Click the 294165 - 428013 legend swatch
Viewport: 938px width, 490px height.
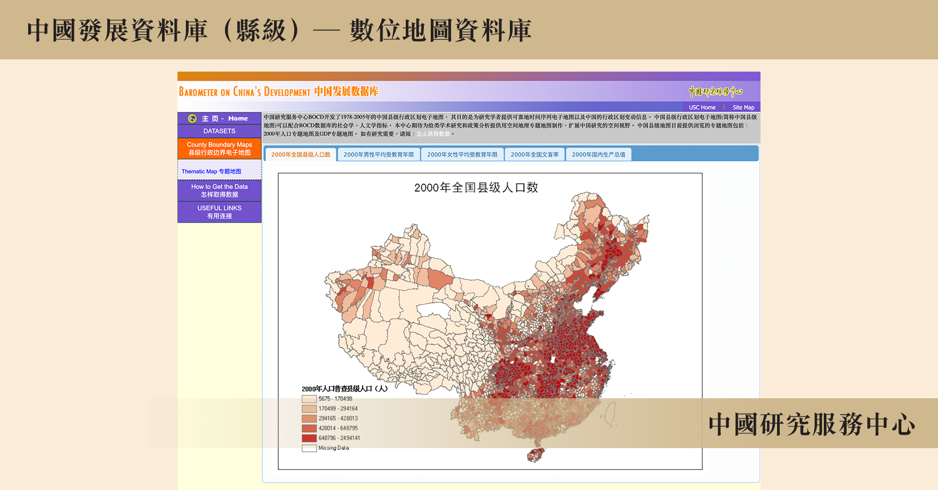309,418
